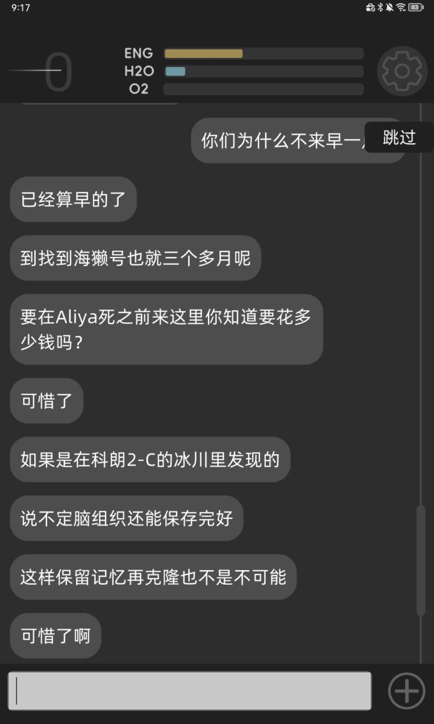434x724 pixels.
Task: Tap the large zero counter display
Action: point(58,72)
